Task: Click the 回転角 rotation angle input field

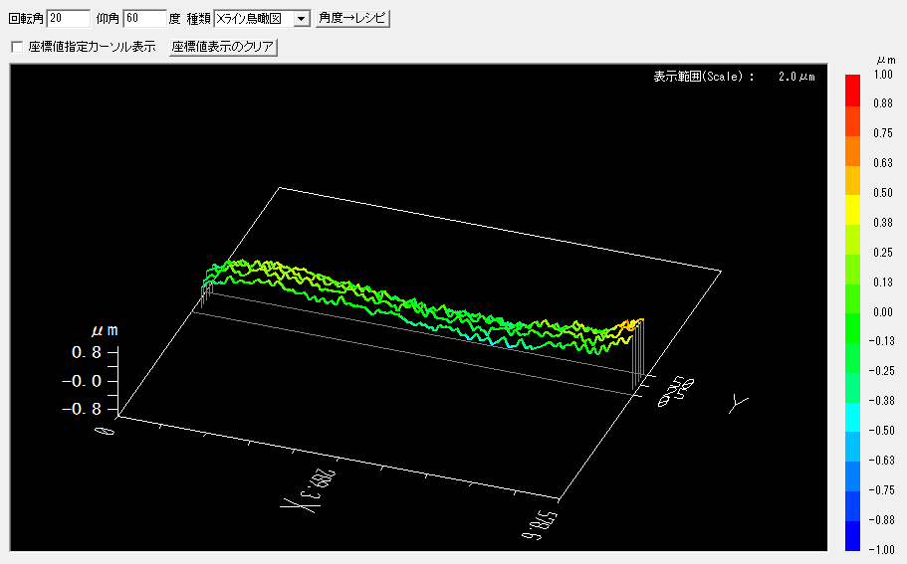Action: 69,18
